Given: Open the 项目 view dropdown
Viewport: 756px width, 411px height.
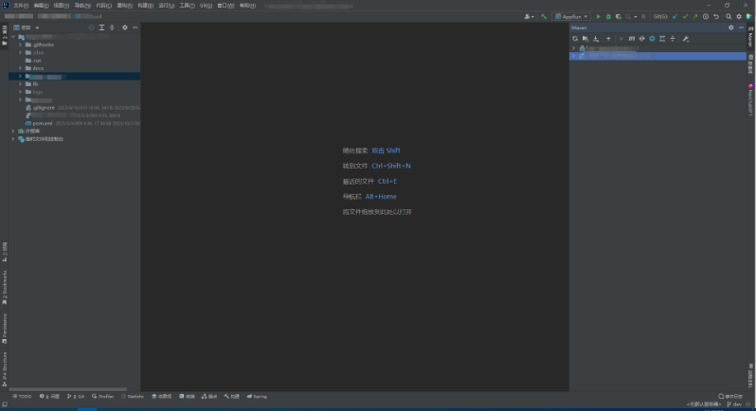Looking at the screenshot, I should coord(27,27).
